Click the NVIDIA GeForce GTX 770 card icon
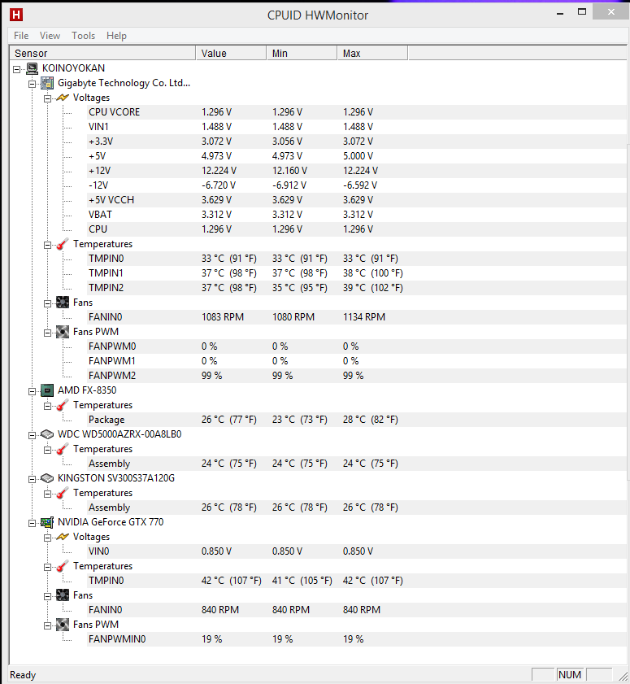 click(47, 522)
